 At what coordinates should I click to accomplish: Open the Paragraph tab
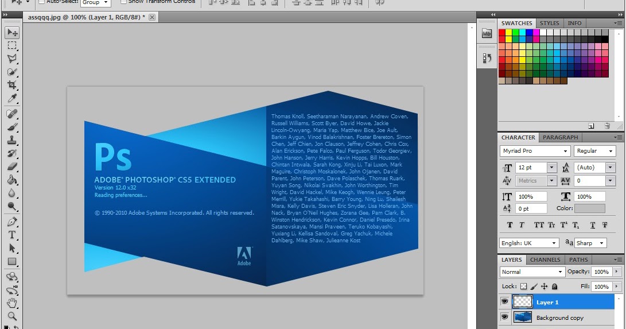point(561,138)
